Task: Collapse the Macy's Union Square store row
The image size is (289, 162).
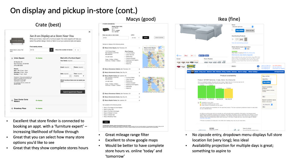Action: [x=139, y=48]
